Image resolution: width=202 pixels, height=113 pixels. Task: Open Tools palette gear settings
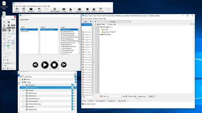point(15,19)
